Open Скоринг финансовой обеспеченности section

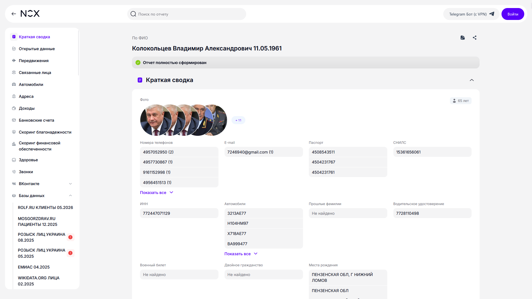click(x=39, y=146)
